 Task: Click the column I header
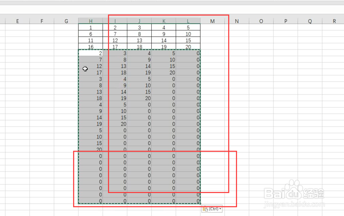[x=115, y=21]
